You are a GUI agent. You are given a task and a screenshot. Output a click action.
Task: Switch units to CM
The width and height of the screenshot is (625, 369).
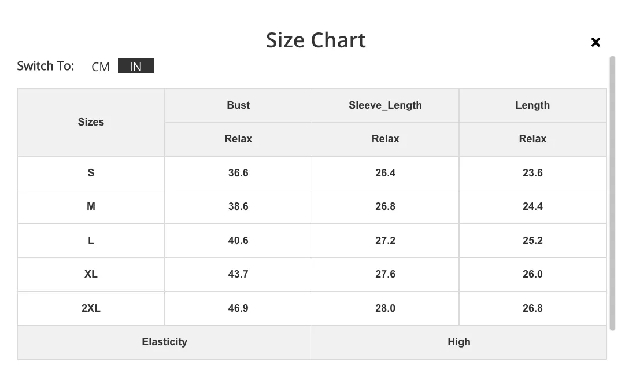[101, 66]
